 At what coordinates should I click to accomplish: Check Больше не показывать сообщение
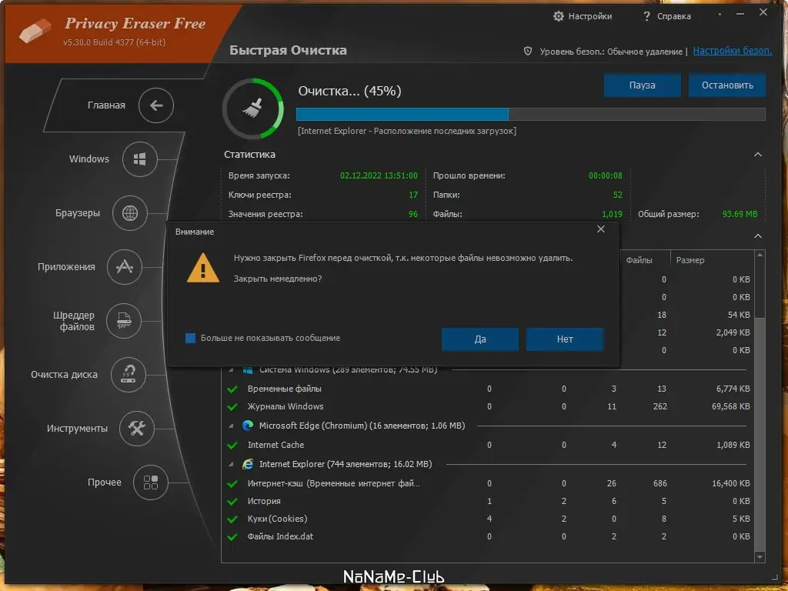coord(191,339)
